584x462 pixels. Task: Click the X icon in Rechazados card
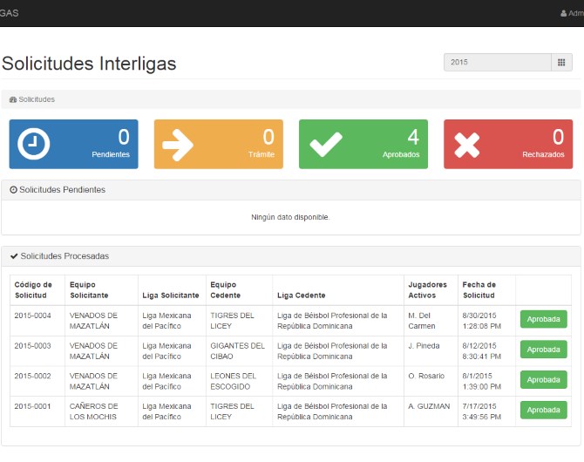click(x=466, y=145)
